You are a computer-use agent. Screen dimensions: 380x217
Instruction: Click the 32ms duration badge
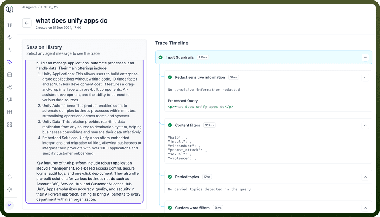pos(233,77)
